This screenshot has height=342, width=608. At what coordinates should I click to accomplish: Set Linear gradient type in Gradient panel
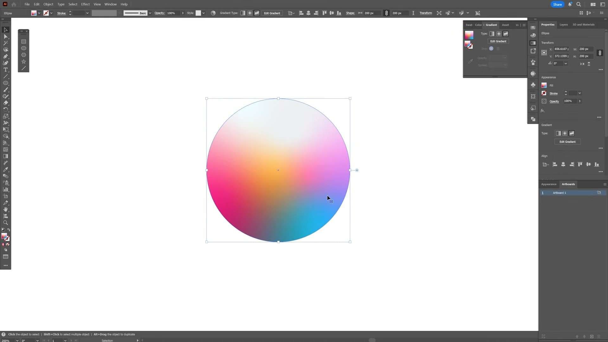click(x=492, y=34)
